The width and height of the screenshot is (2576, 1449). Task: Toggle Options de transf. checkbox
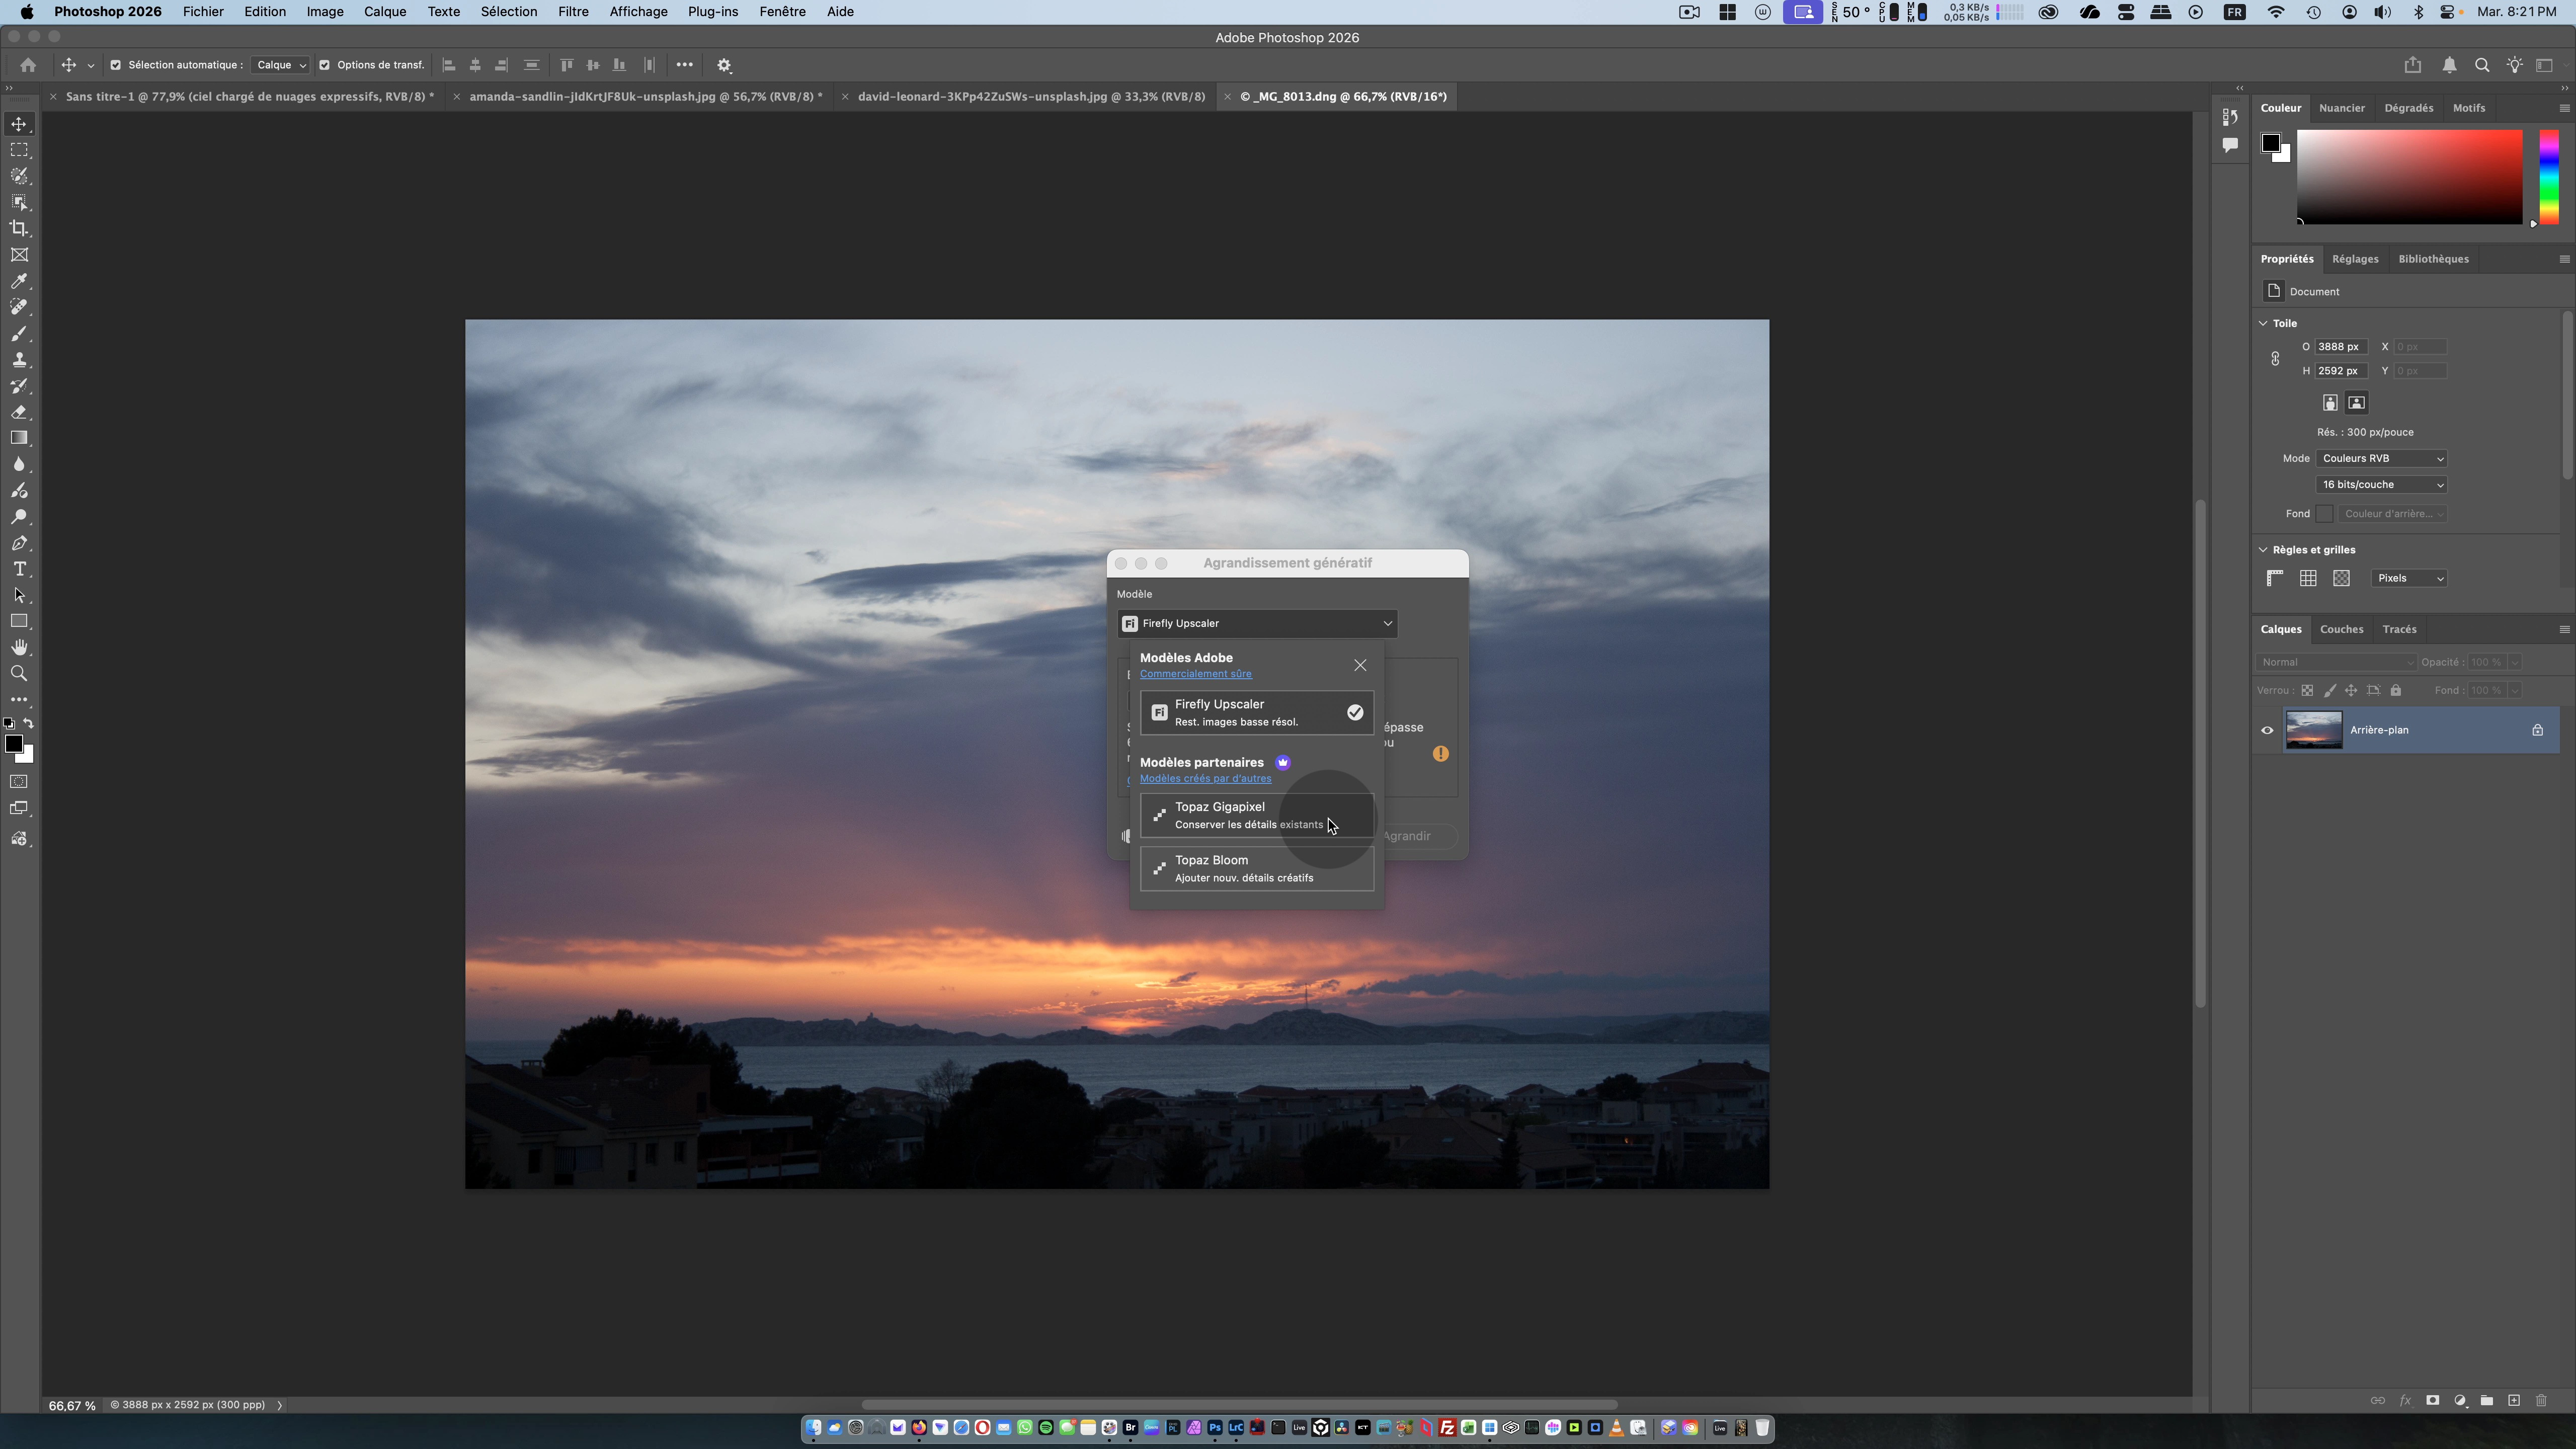[324, 65]
